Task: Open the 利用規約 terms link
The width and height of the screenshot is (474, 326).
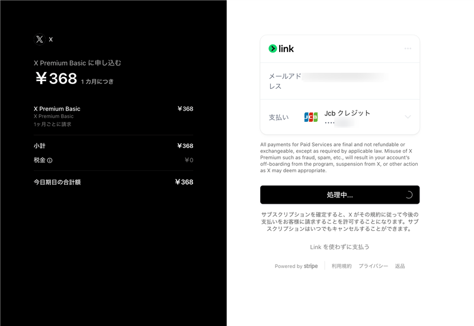Action: tap(342, 266)
